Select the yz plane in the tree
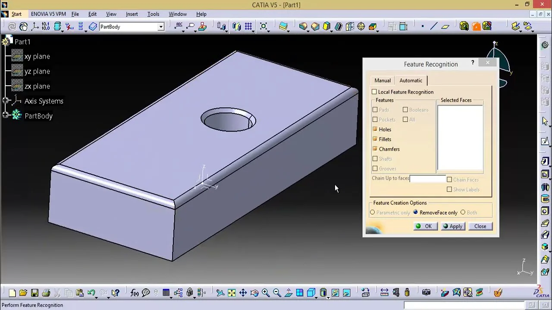Image resolution: width=552 pixels, height=310 pixels. (x=37, y=71)
